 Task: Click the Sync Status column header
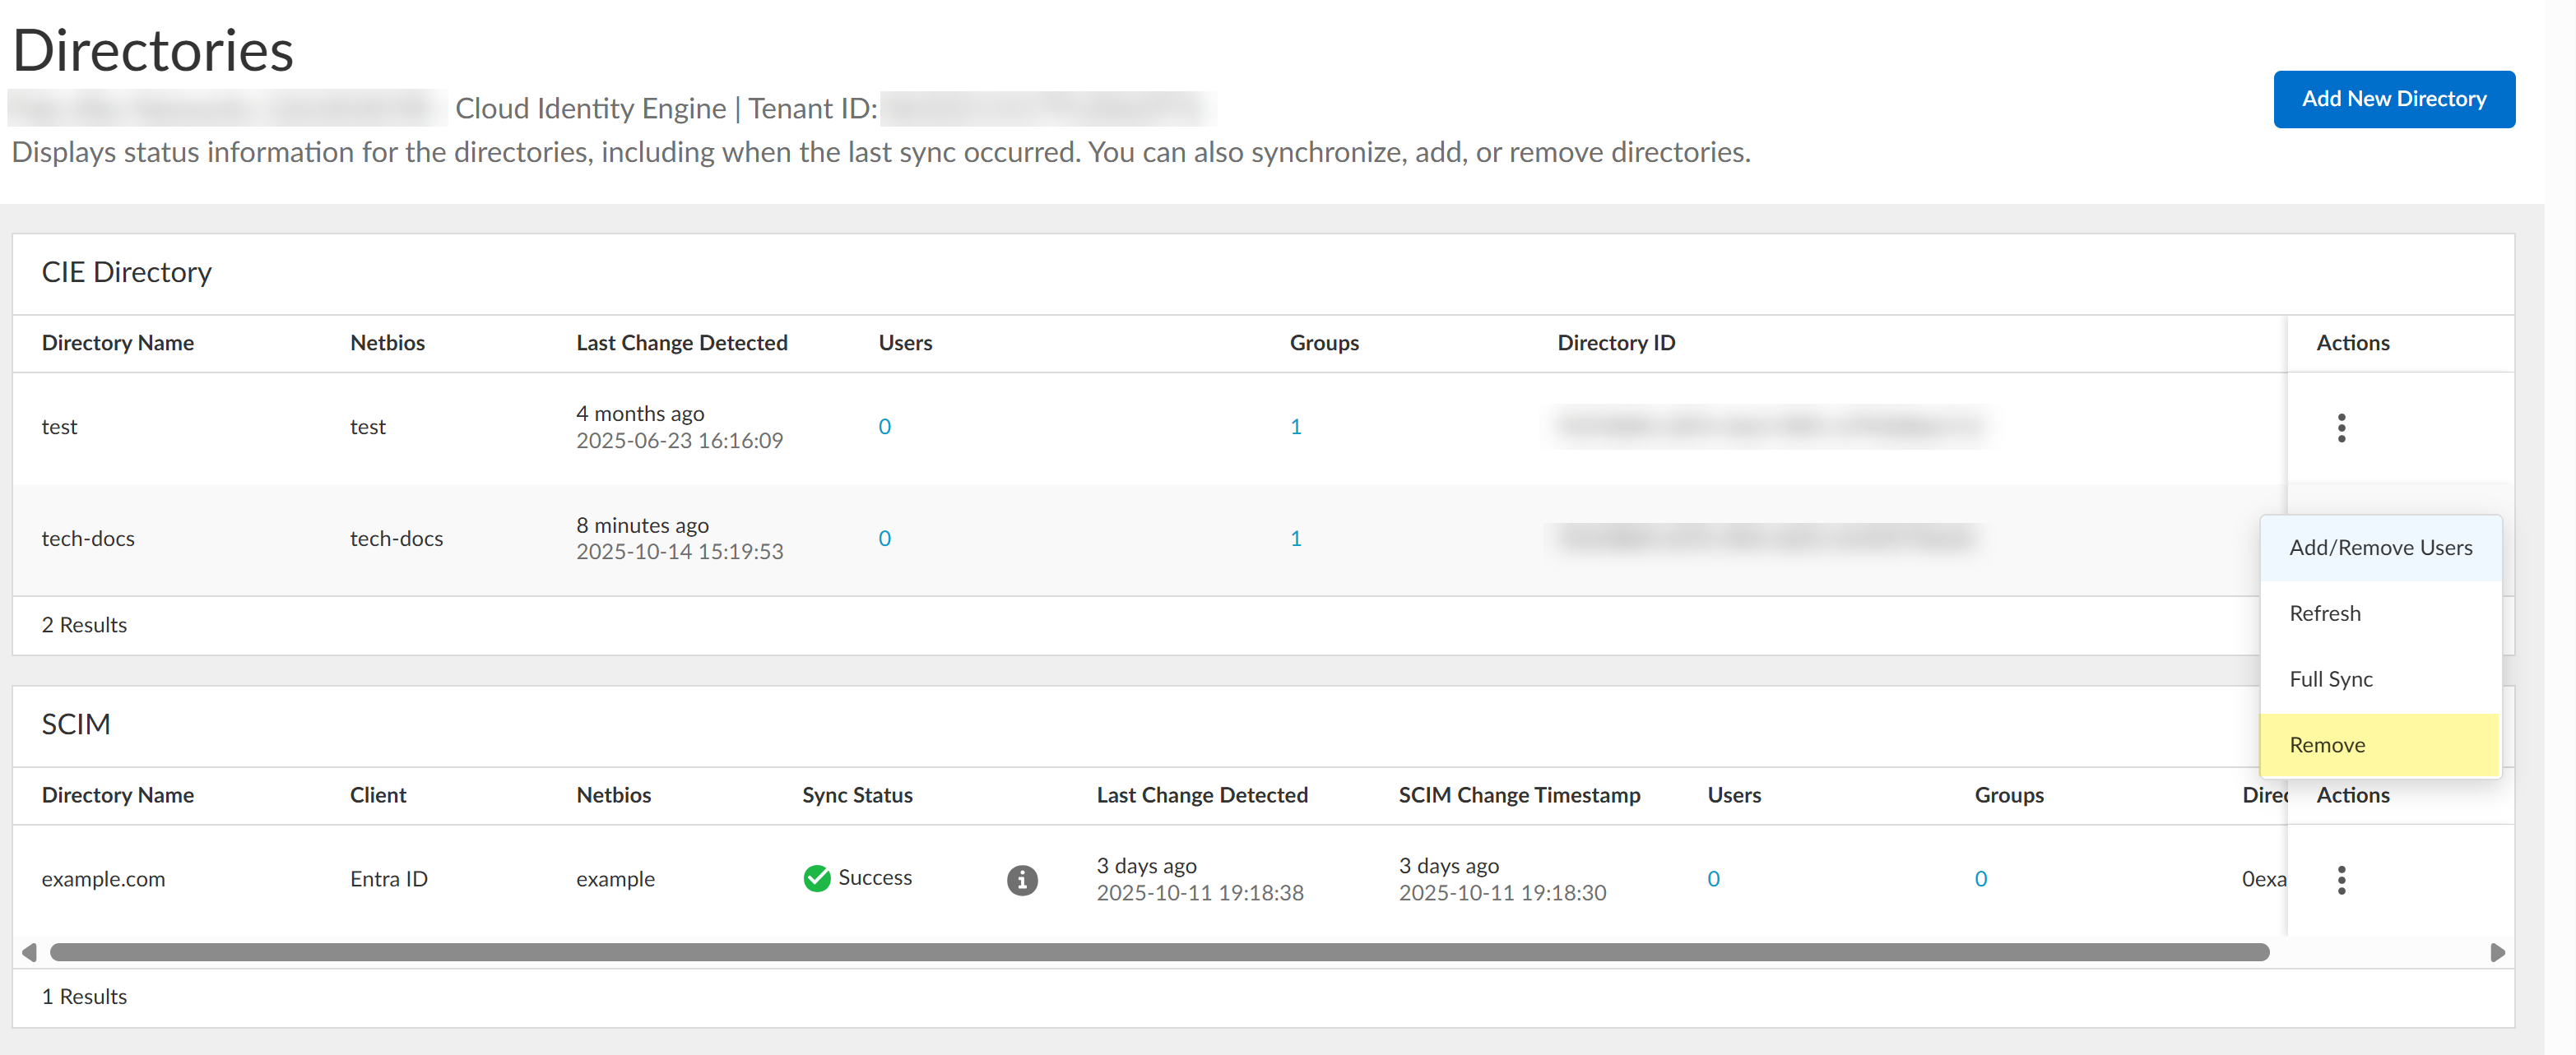click(x=857, y=795)
